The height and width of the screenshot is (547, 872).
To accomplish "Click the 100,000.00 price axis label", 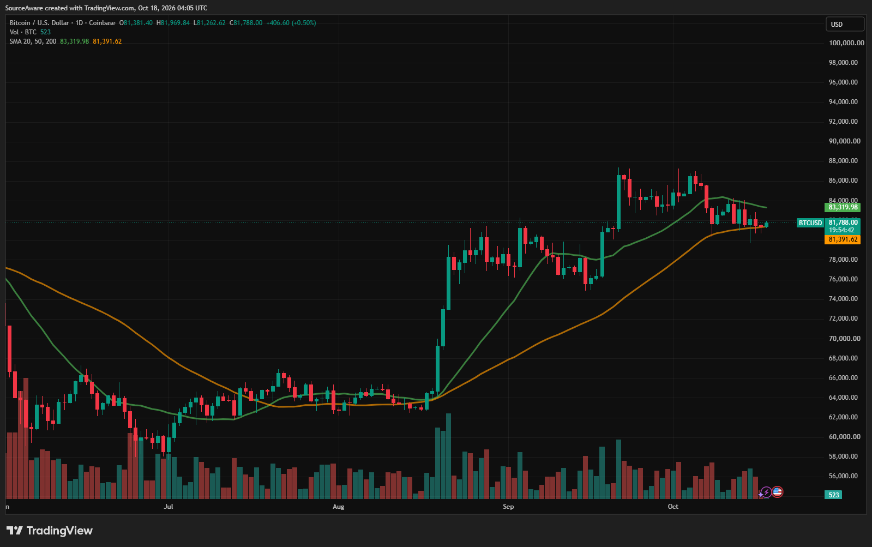I will pyautogui.click(x=846, y=43).
